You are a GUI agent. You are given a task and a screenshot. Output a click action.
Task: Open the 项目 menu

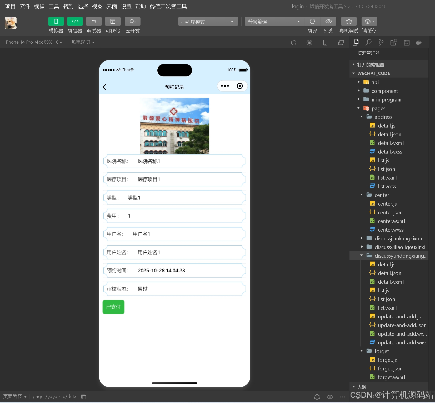coord(10,6)
